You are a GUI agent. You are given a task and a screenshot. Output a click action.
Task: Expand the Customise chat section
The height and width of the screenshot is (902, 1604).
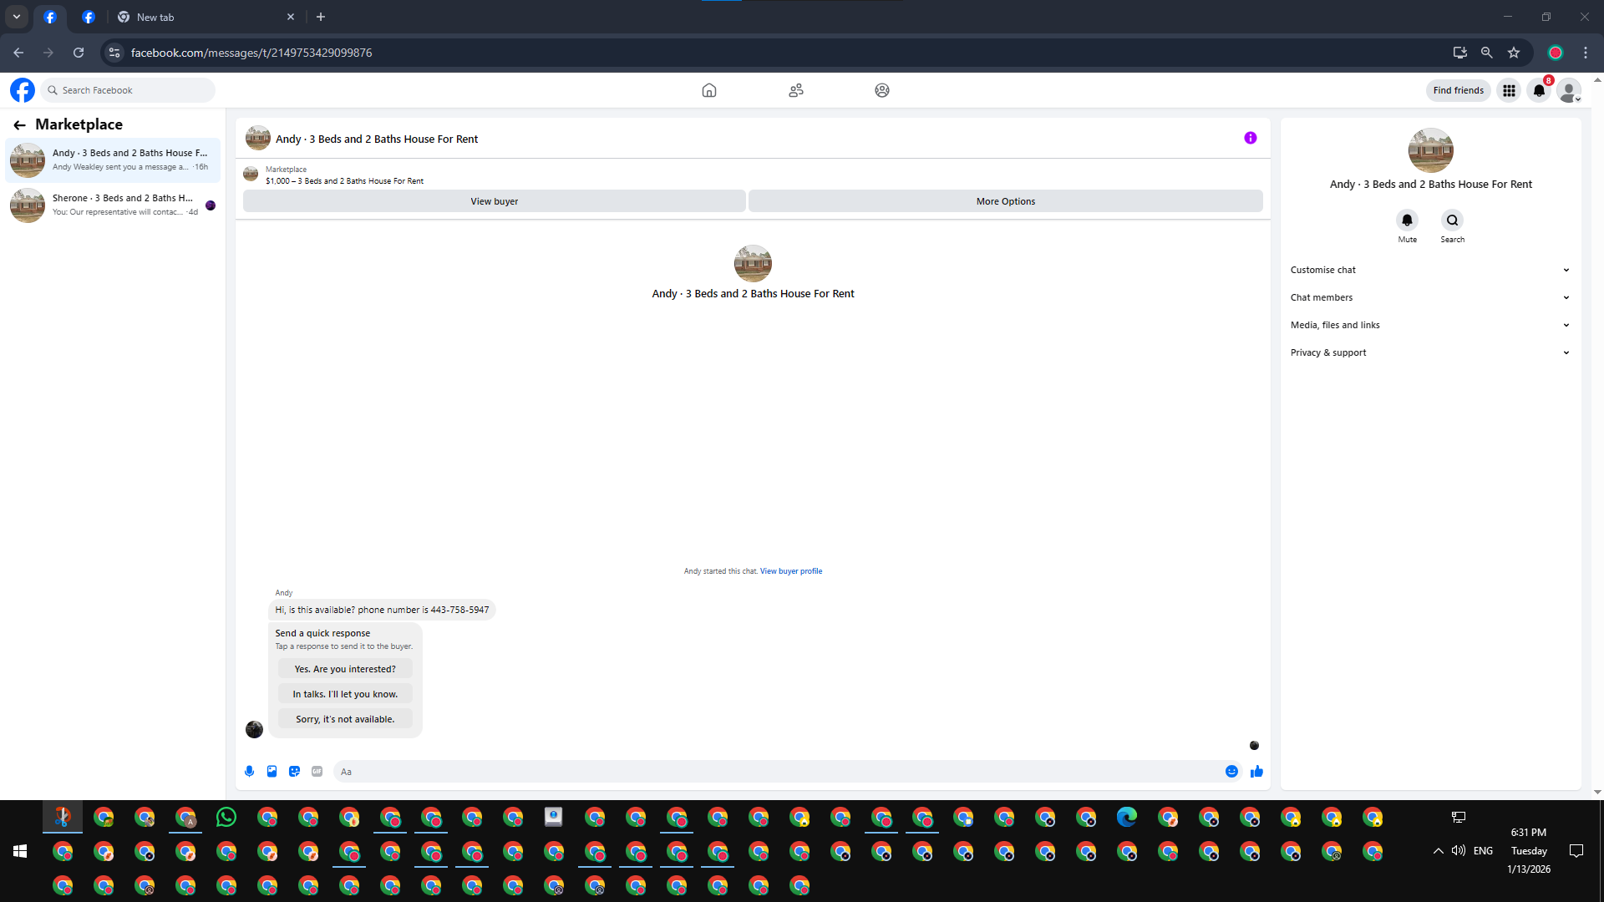[x=1429, y=270]
